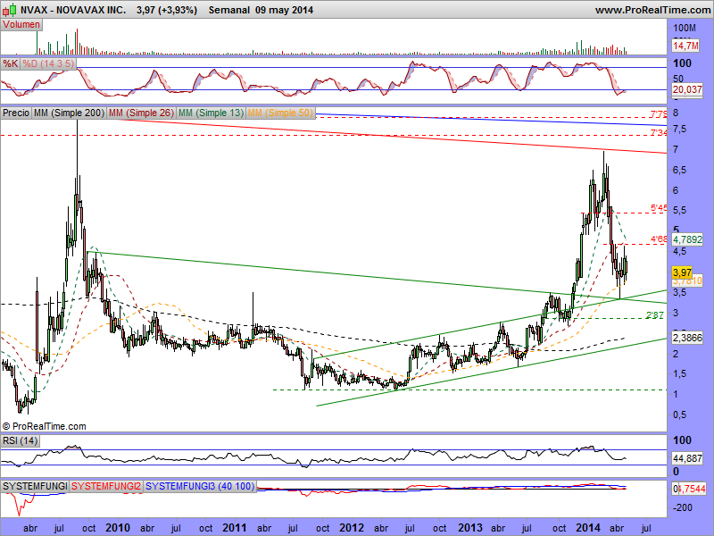Image resolution: width=714 pixels, height=536 pixels.
Task: Click the 4,7892 moving average value
Action: 687,239
